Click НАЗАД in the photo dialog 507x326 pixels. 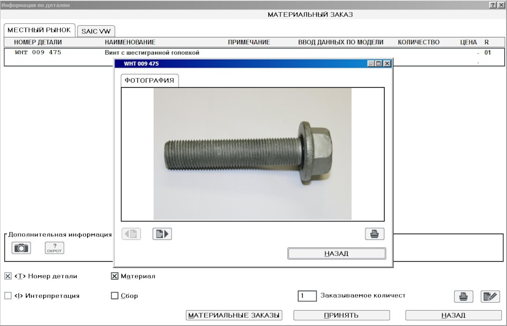[x=336, y=253]
